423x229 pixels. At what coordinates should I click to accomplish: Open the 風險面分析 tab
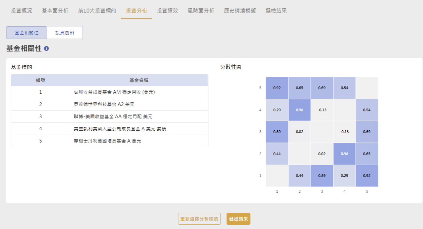[201, 11]
